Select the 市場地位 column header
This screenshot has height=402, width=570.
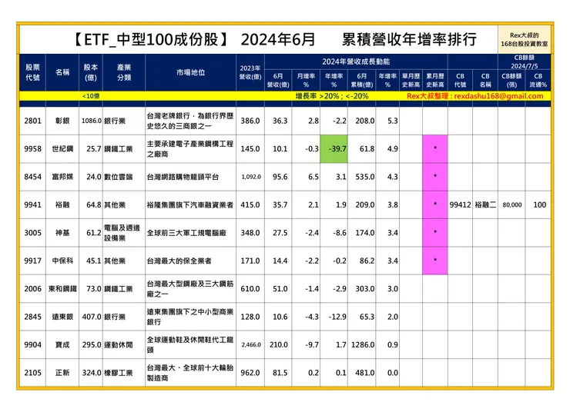pyautogui.click(x=190, y=72)
